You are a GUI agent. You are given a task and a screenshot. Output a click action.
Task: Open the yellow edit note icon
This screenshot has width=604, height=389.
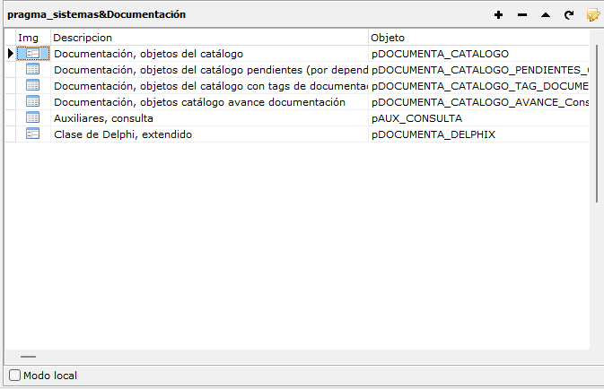coord(593,14)
